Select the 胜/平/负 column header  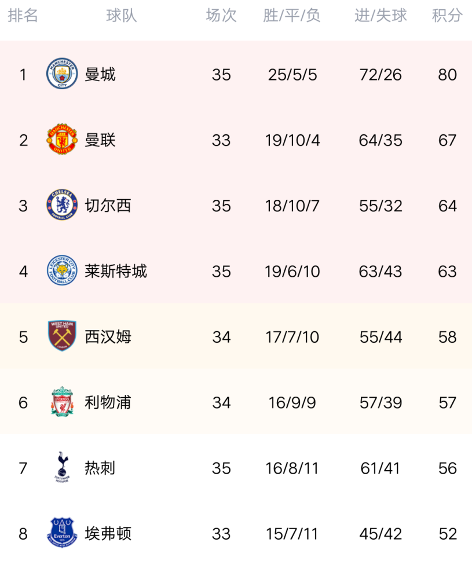pyautogui.click(x=292, y=16)
